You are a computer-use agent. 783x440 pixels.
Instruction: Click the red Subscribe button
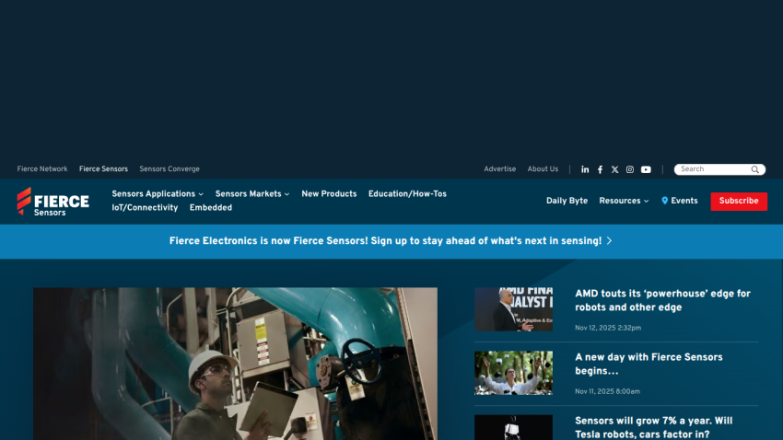click(x=739, y=201)
